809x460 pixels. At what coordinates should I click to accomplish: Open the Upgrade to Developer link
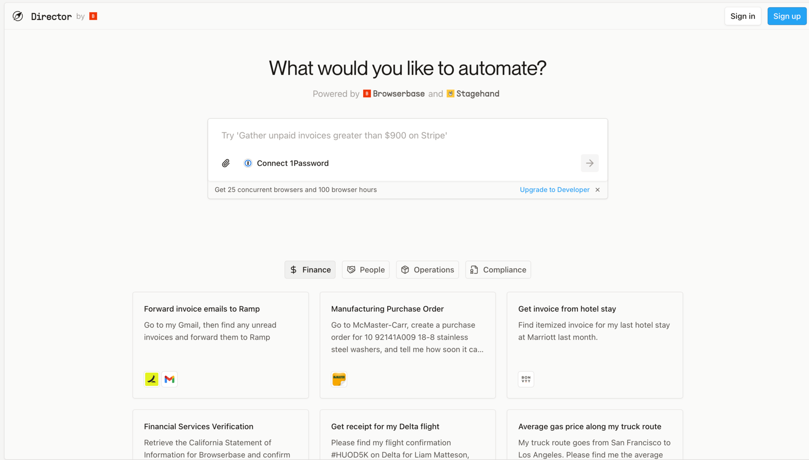pos(555,190)
